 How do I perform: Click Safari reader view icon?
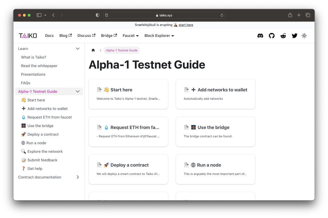tap(107, 15)
